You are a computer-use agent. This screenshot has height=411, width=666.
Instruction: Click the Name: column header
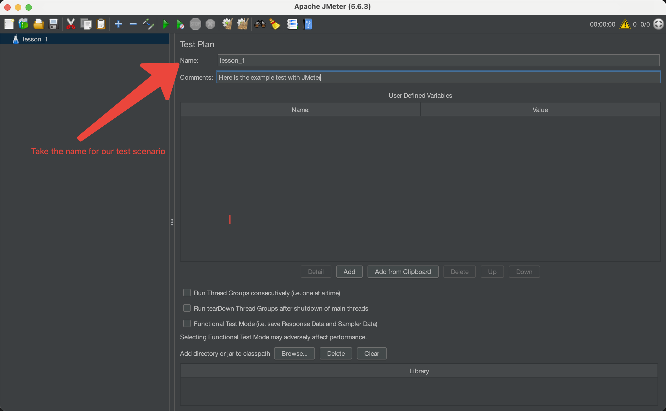(300, 110)
